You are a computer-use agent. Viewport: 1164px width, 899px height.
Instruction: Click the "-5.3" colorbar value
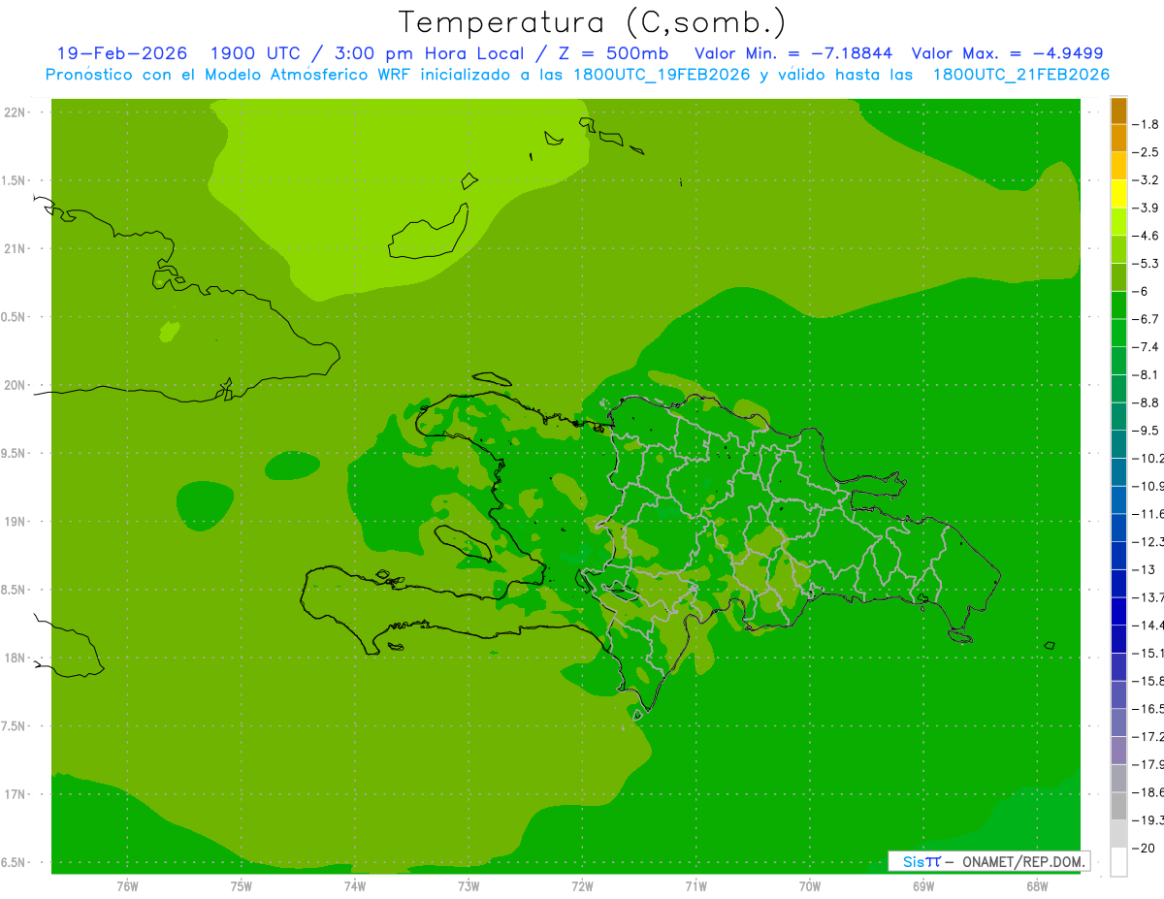point(1147,263)
